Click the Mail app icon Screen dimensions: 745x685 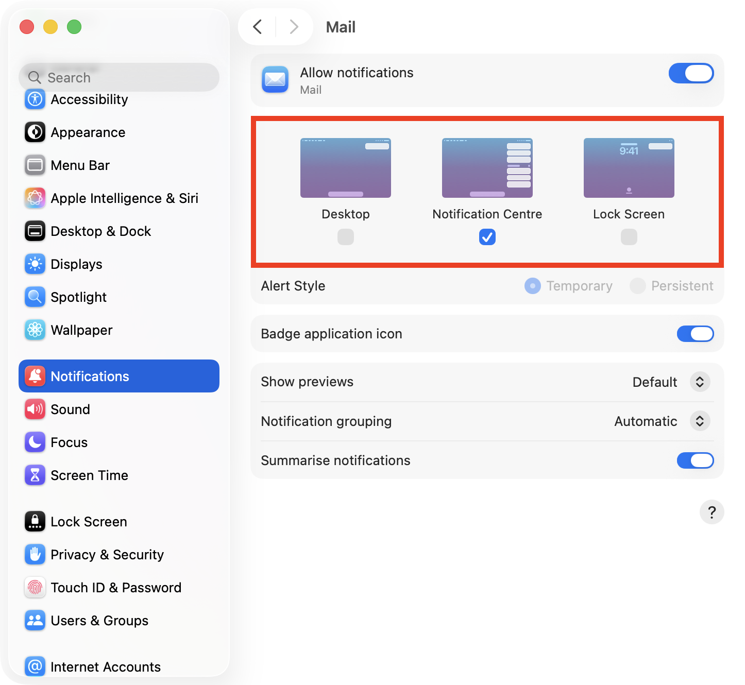[275, 80]
